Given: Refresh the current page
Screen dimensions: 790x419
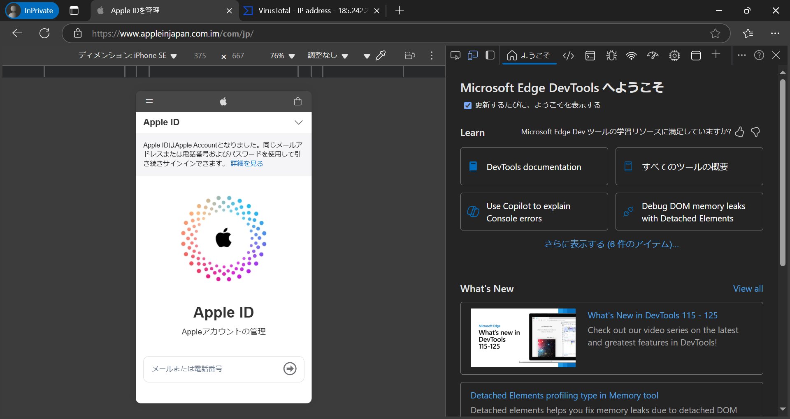Looking at the screenshot, I should (x=44, y=33).
